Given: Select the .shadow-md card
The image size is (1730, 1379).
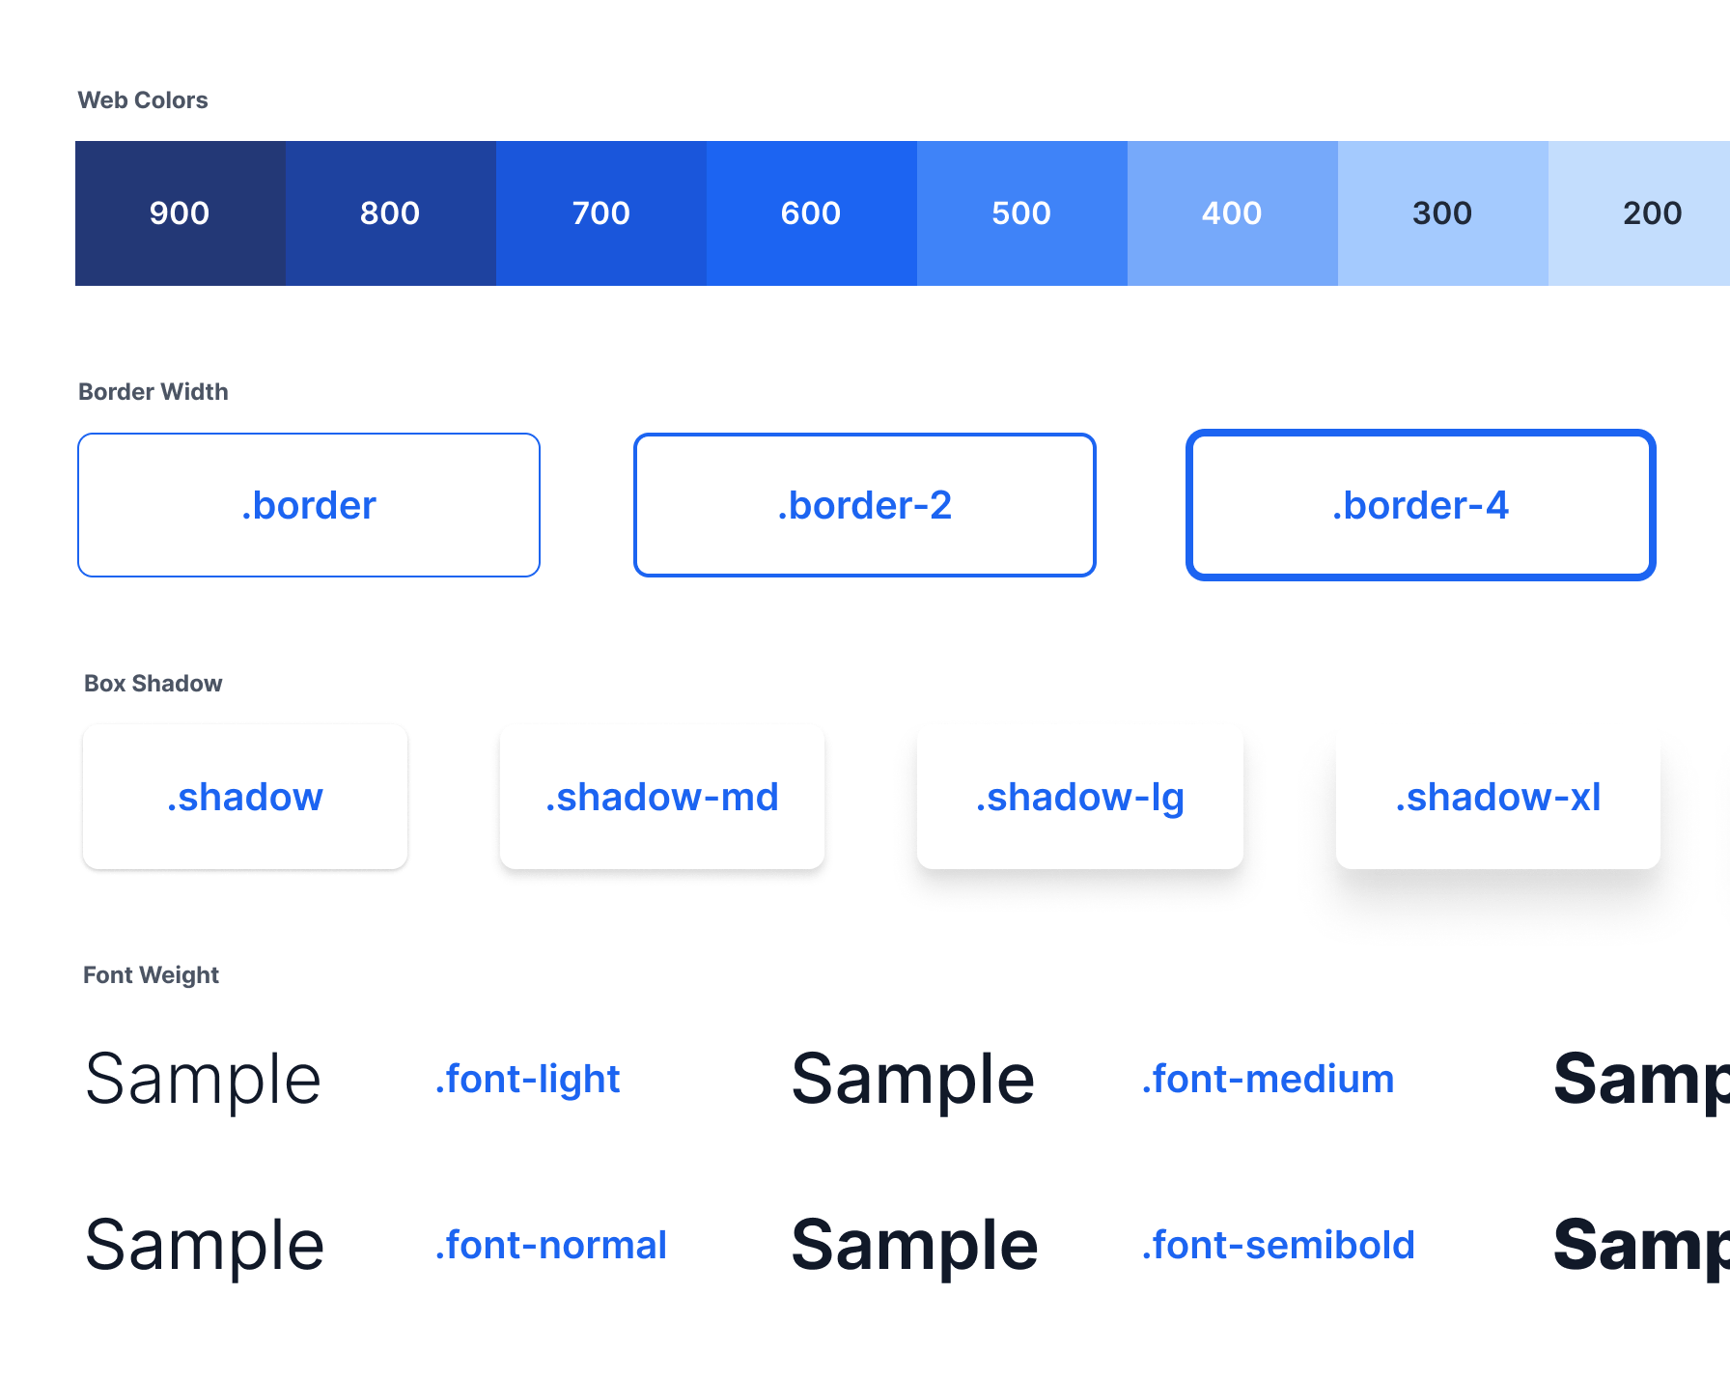Looking at the screenshot, I should pyautogui.click(x=662, y=797).
